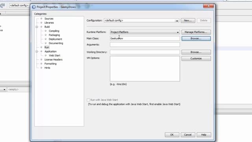Click the Project Properties title icon
The width and height of the screenshot is (252, 142).
pos(34,7)
